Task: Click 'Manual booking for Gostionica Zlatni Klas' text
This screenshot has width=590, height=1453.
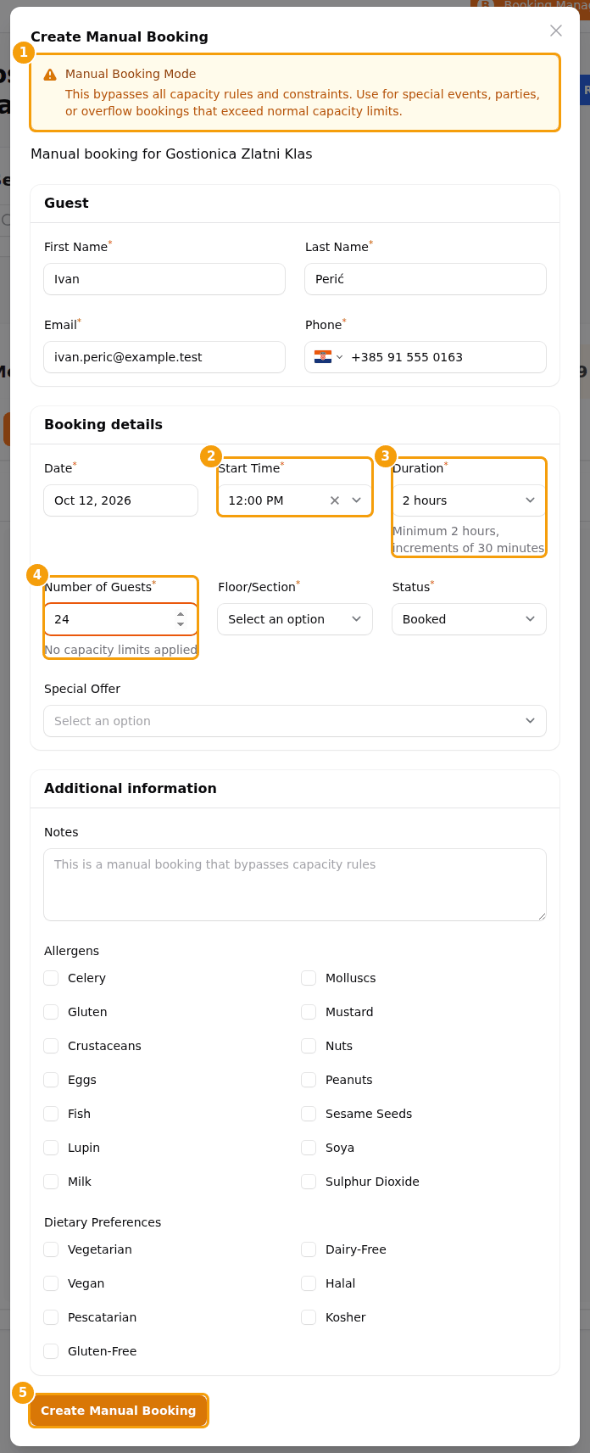Action: [x=171, y=154]
